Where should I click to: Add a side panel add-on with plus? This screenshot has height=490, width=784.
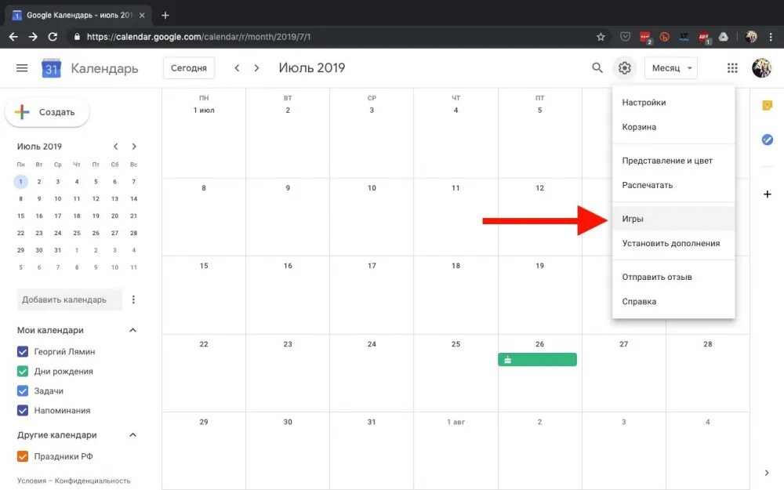point(767,194)
